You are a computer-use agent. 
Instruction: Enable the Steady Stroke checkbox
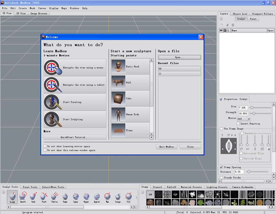click(221, 177)
